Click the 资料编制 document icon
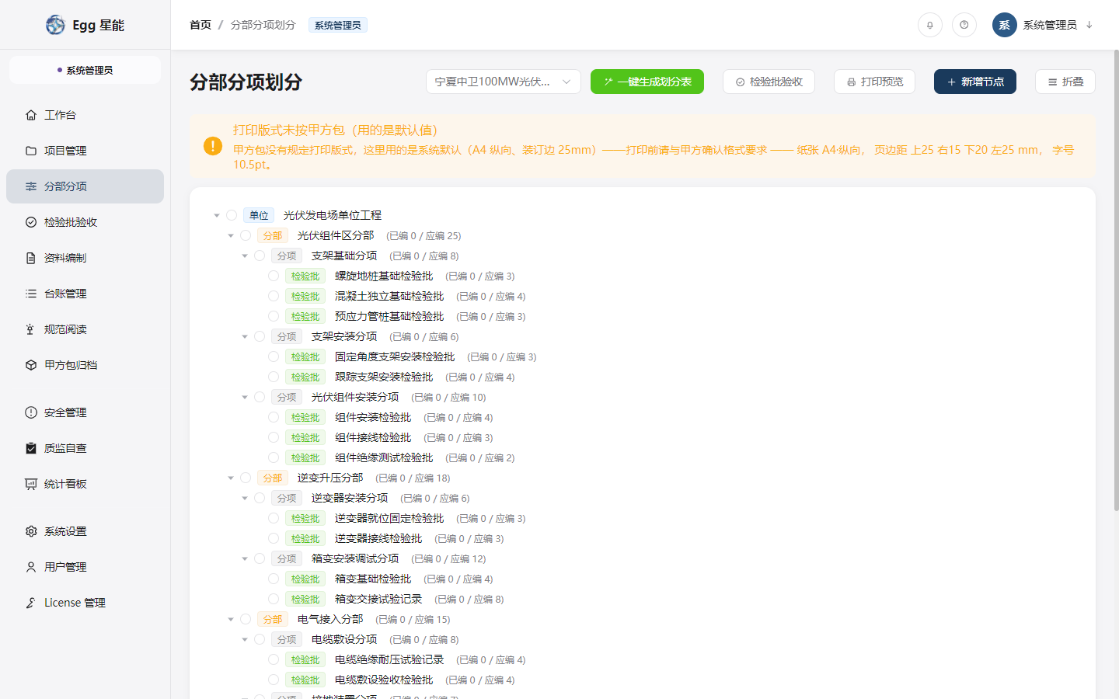 pos(31,258)
